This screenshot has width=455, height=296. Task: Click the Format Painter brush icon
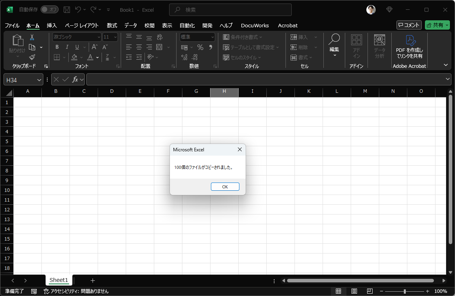[x=32, y=57]
